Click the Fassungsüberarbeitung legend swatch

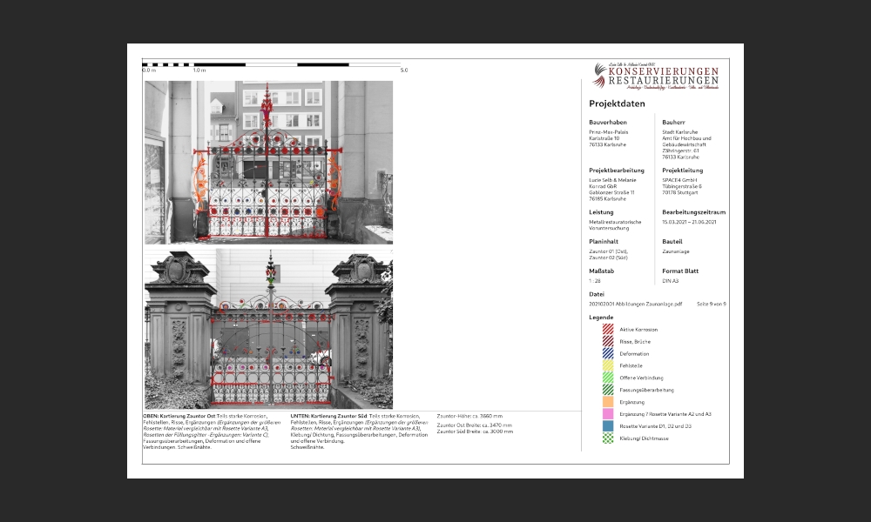pos(607,391)
